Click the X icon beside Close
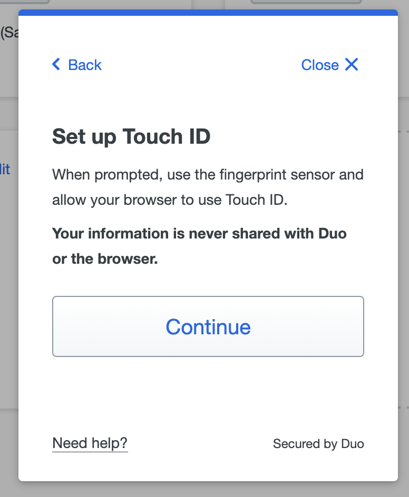Viewport: 409px width, 497px height. point(352,65)
